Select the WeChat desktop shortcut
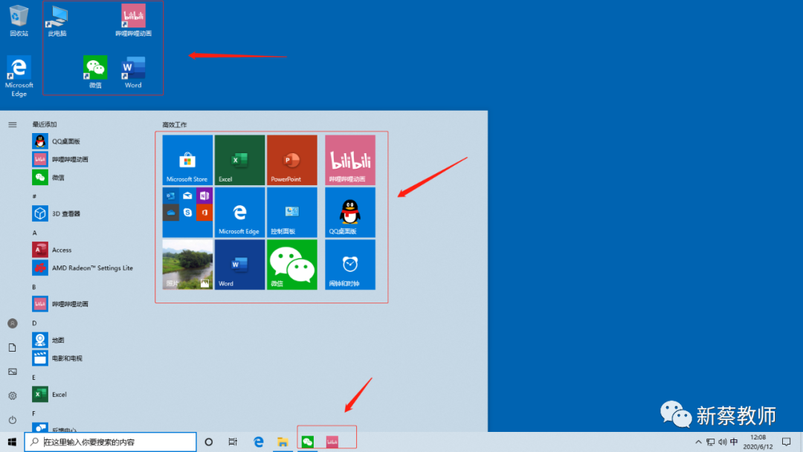Viewport: 803px width, 452px height. [x=95, y=71]
